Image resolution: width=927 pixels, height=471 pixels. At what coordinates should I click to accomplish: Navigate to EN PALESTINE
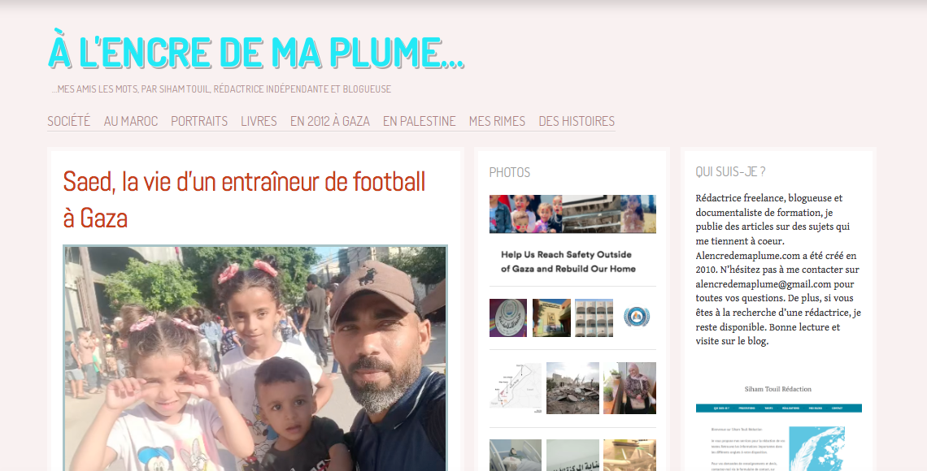[419, 121]
